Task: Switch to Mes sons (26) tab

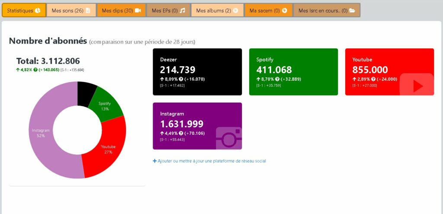Action: (x=71, y=10)
